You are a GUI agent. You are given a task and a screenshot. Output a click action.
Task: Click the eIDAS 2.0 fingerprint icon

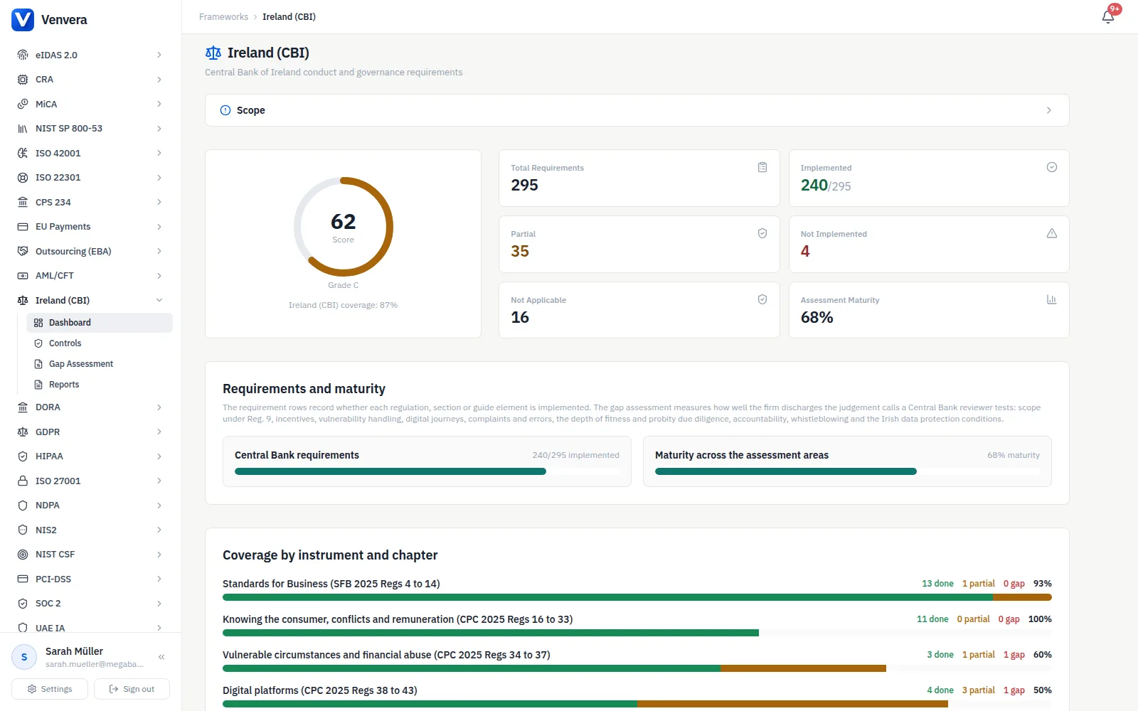point(23,55)
